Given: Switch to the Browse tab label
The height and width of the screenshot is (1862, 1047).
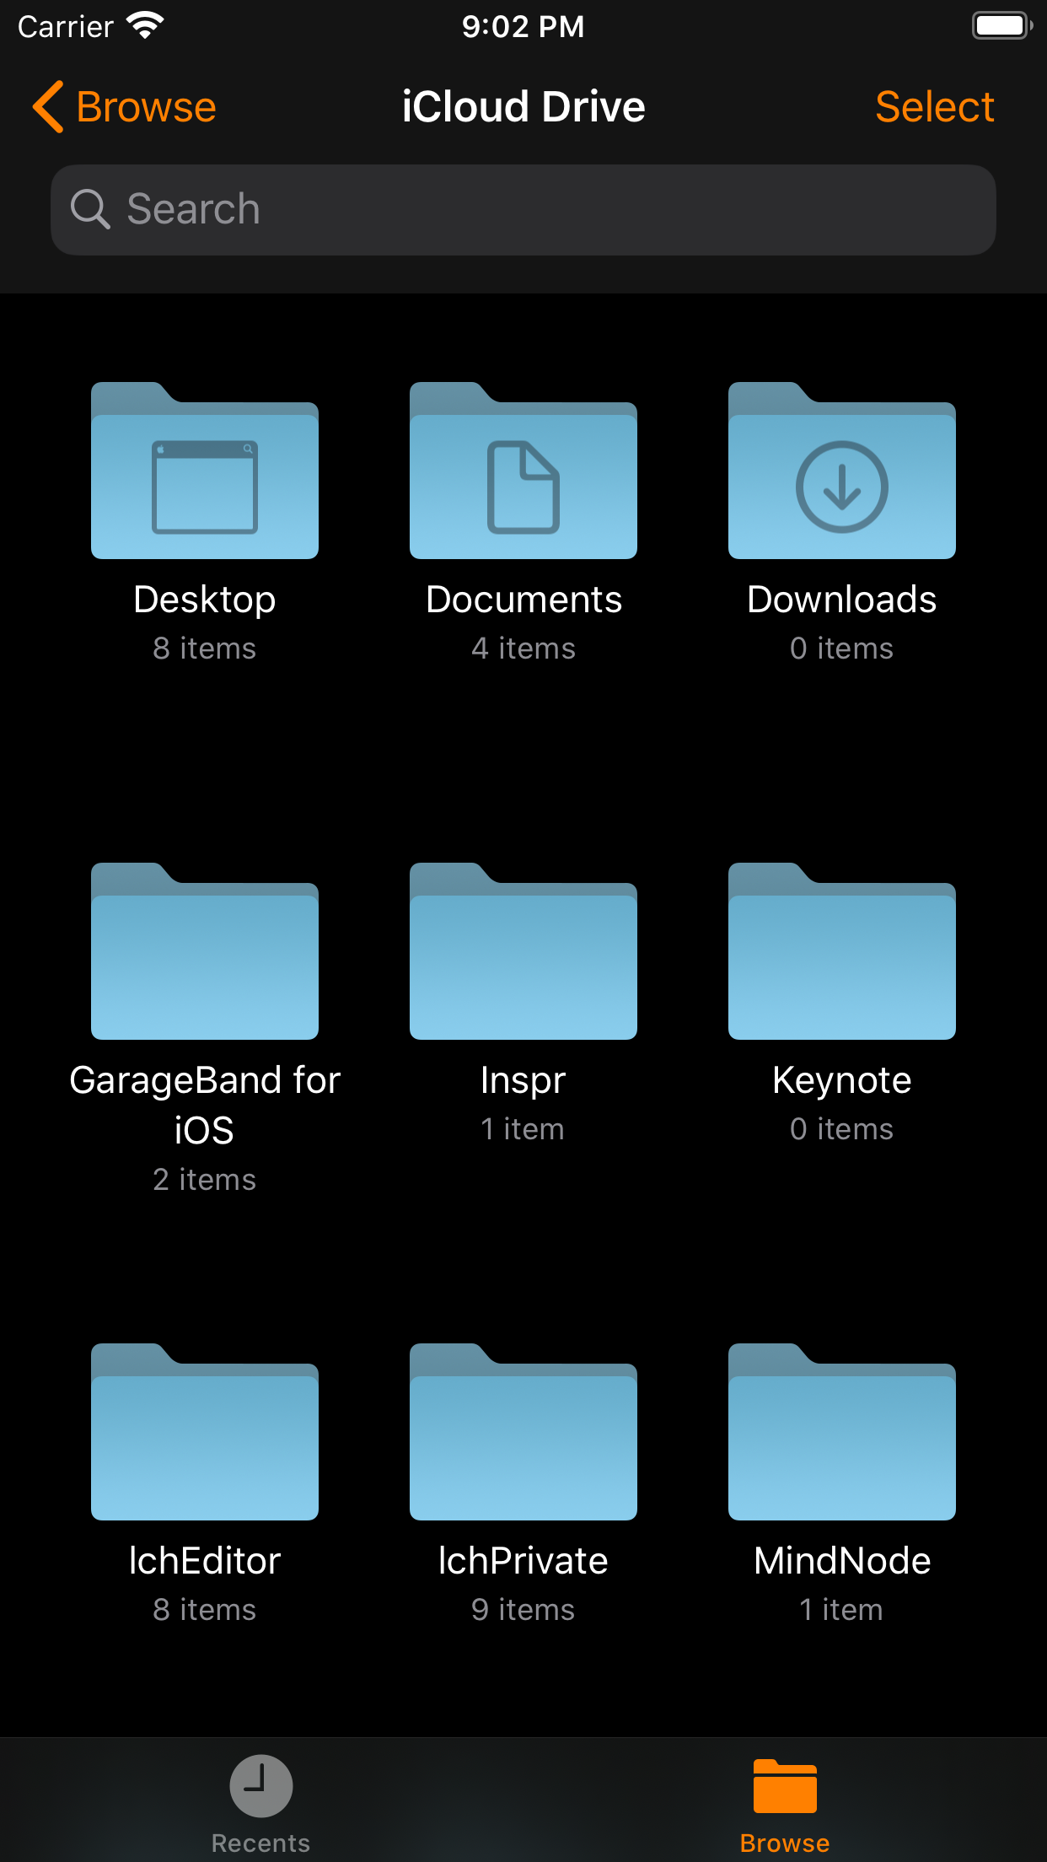Looking at the screenshot, I should point(785,1843).
